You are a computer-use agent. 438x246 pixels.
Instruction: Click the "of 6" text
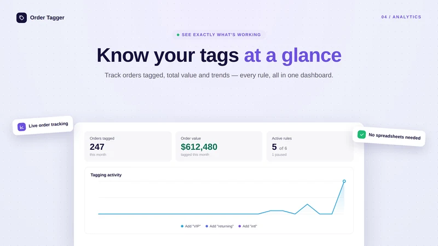tap(283, 148)
